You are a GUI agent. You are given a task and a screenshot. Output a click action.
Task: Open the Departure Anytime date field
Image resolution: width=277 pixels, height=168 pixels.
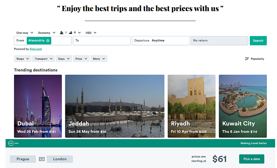point(160,41)
